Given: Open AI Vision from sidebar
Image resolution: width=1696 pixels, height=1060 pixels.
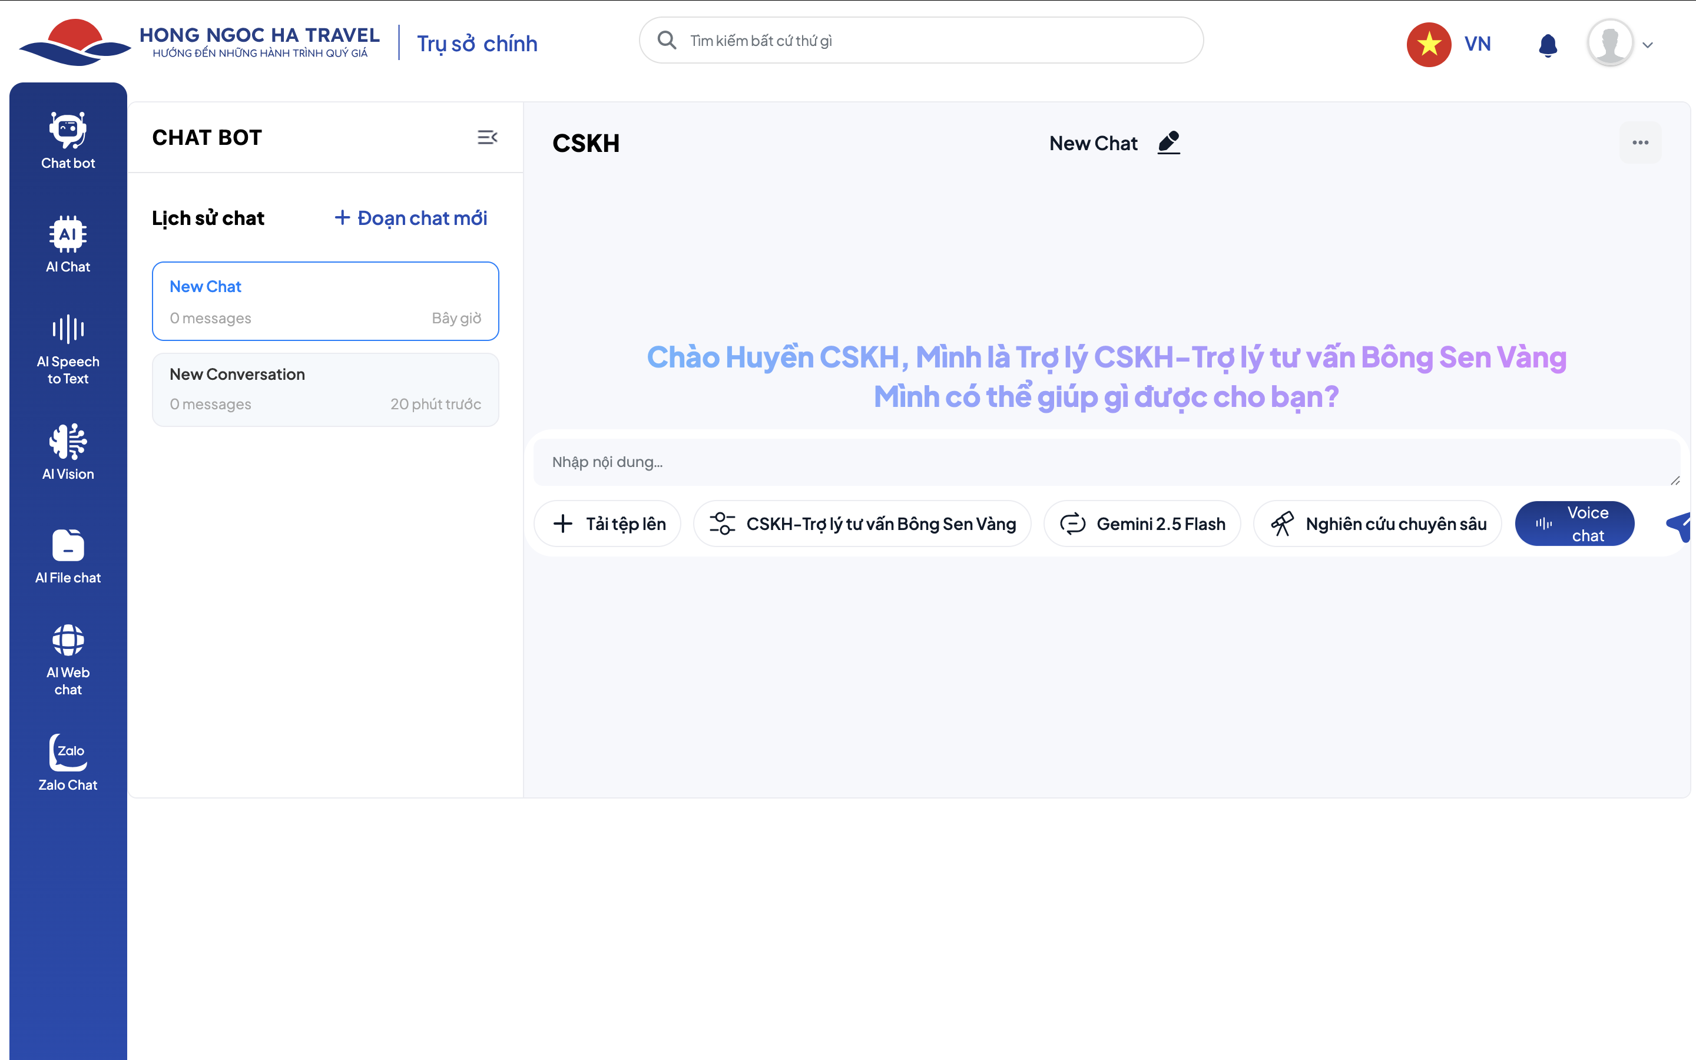Looking at the screenshot, I should pyautogui.click(x=68, y=452).
